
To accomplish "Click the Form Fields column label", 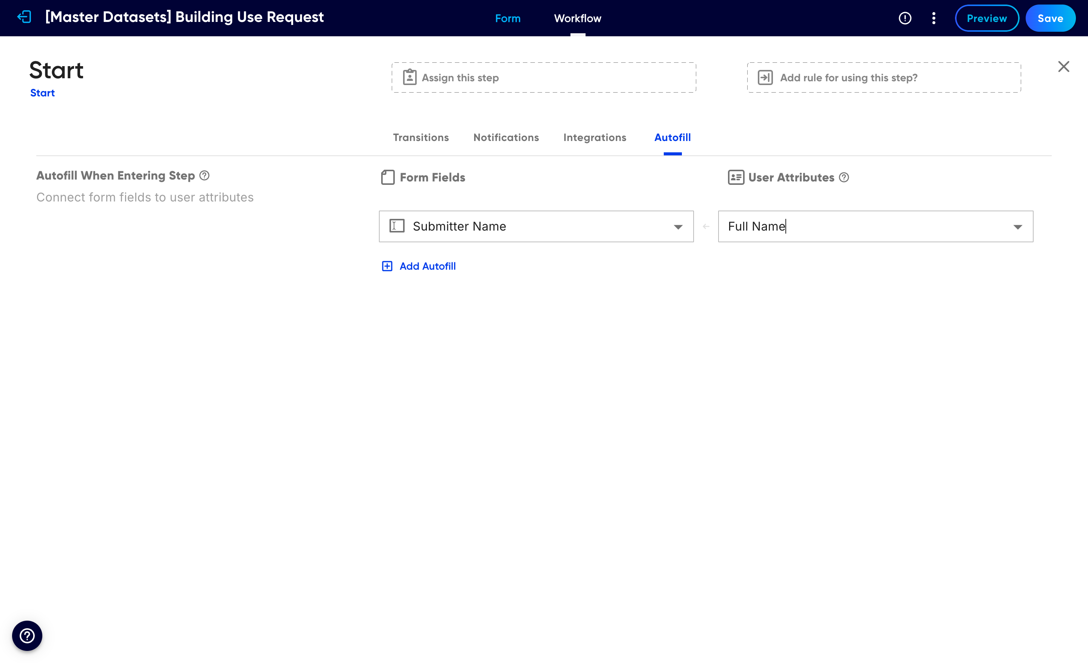I will (432, 177).
